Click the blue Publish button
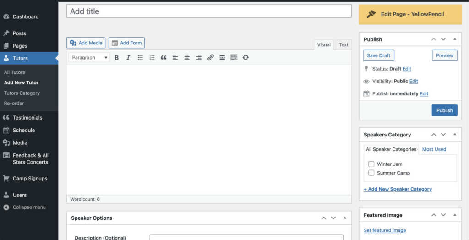Viewport: 469px width, 240px height. tap(444, 110)
